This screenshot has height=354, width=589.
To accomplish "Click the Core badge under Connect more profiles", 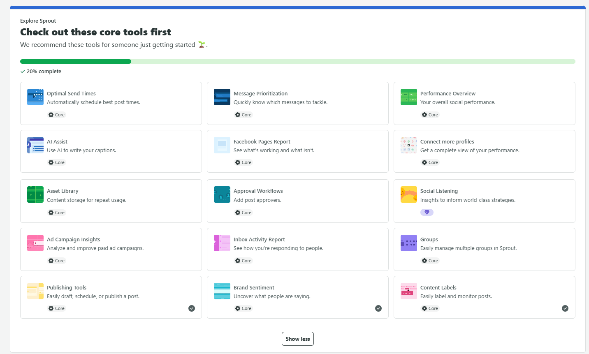I will 430,162.
